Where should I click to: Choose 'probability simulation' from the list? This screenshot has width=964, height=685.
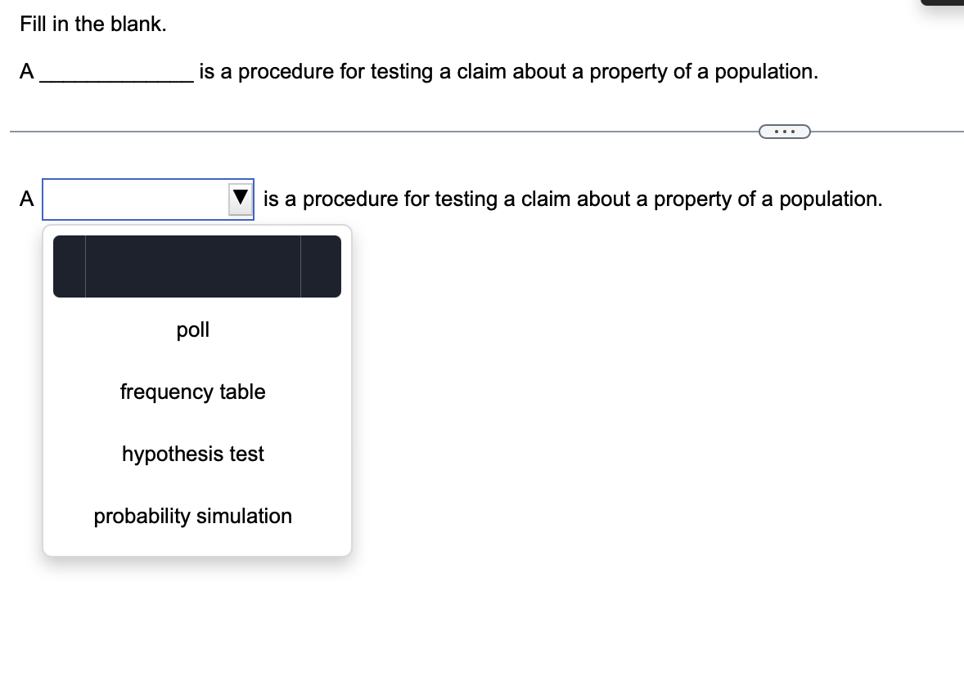pyautogui.click(x=192, y=516)
